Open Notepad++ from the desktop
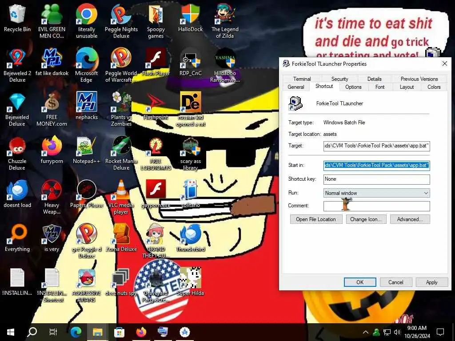Screen dimensions: 455x341 87,150
